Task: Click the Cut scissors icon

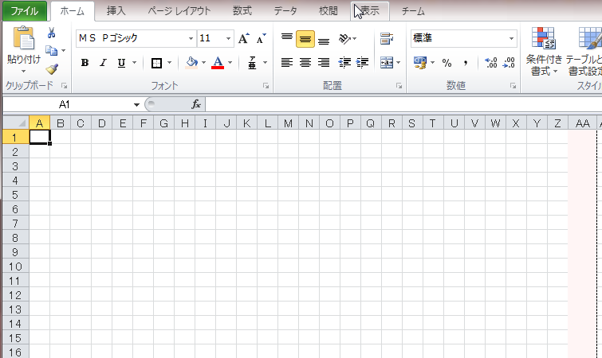Action: (x=52, y=33)
